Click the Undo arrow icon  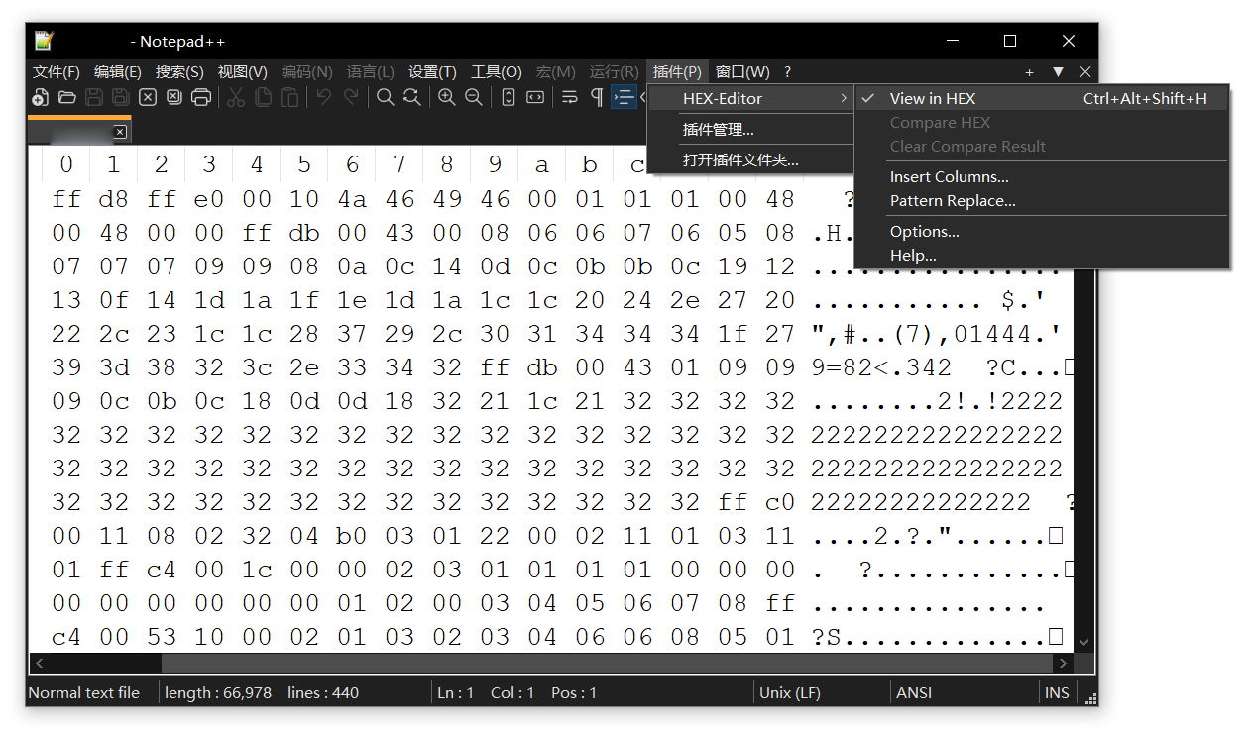point(323,97)
